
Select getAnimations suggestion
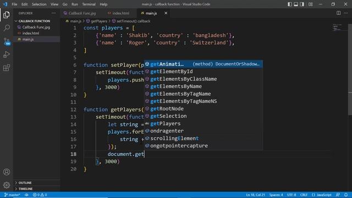click(204, 64)
